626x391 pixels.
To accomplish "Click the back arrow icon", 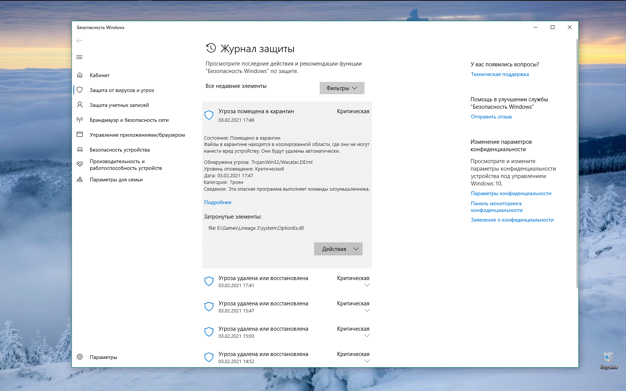I will pos(79,41).
